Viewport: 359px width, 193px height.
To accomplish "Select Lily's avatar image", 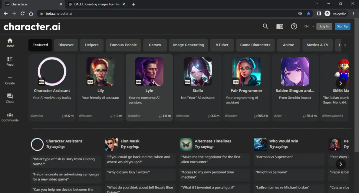I will tap(100, 71).
